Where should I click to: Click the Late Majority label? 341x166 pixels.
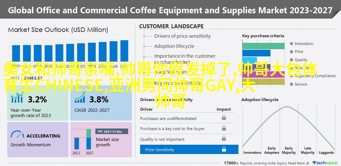click(308, 151)
